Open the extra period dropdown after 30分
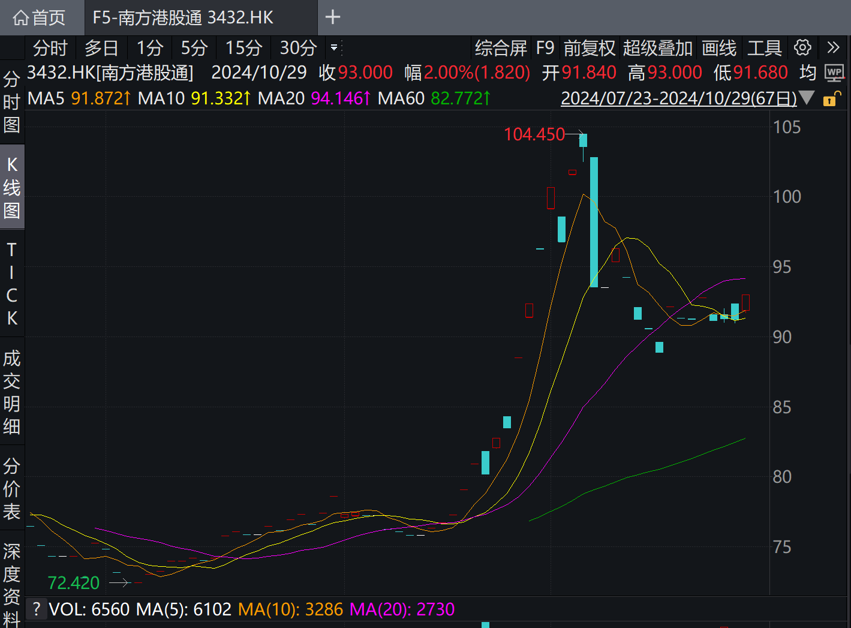Image resolution: width=851 pixels, height=628 pixels. 333,47
